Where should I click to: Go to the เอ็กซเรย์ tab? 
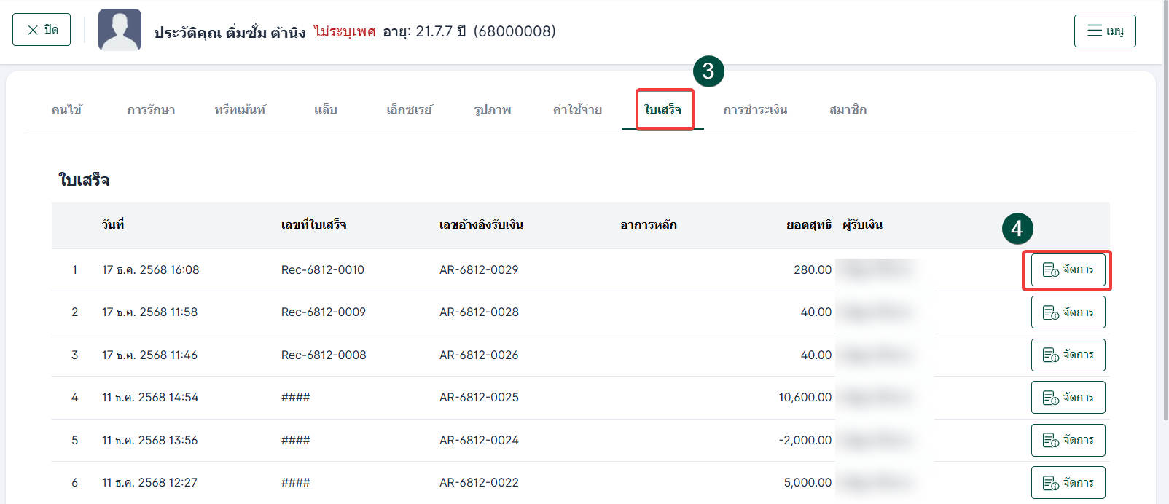click(409, 110)
